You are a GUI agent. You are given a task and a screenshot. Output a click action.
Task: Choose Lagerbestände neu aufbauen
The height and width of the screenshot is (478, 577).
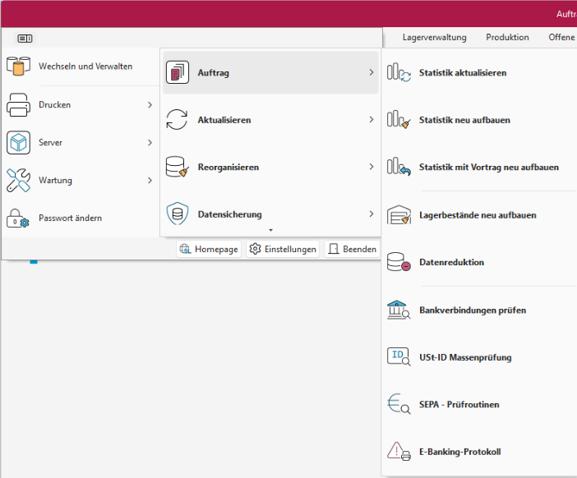click(479, 214)
